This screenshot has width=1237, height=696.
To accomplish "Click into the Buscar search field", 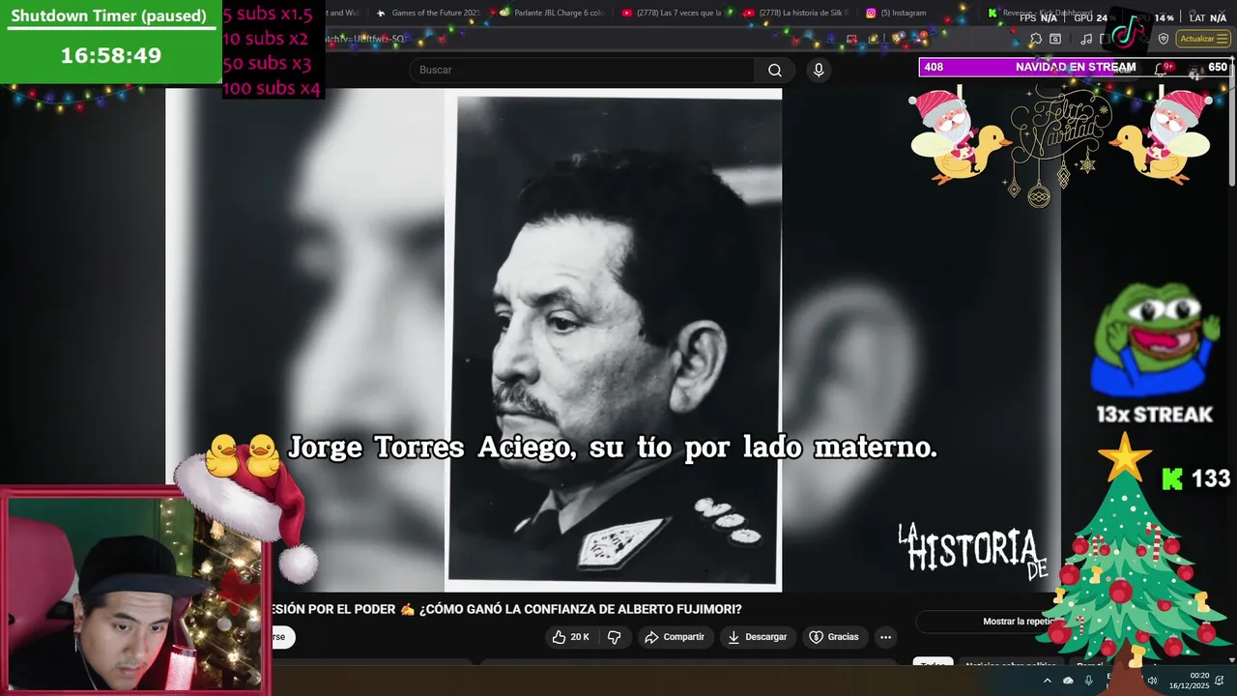I will click(582, 70).
